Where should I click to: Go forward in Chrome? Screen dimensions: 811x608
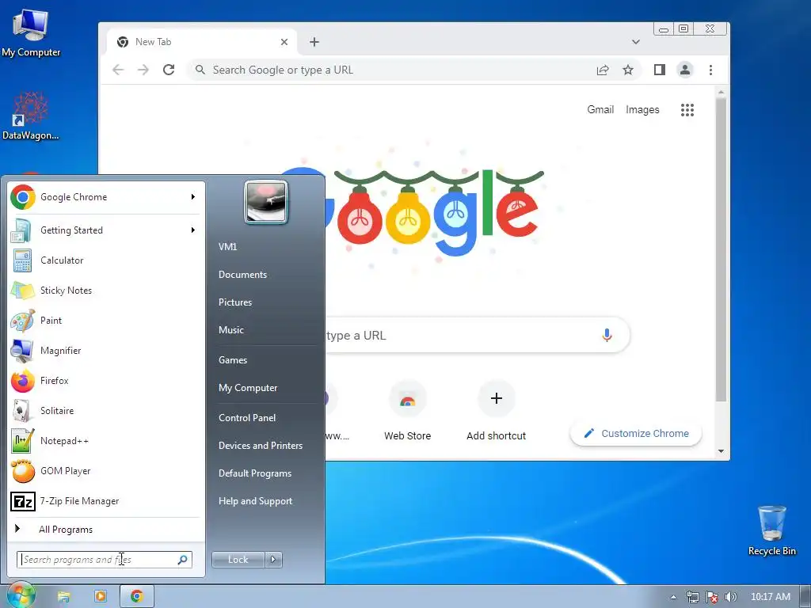click(x=143, y=70)
